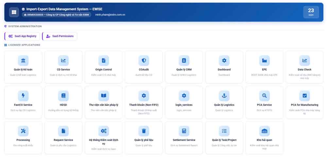Click Quản lý Task/Project checklist icon
This screenshot has width=327, height=162.
[x=224, y=131]
